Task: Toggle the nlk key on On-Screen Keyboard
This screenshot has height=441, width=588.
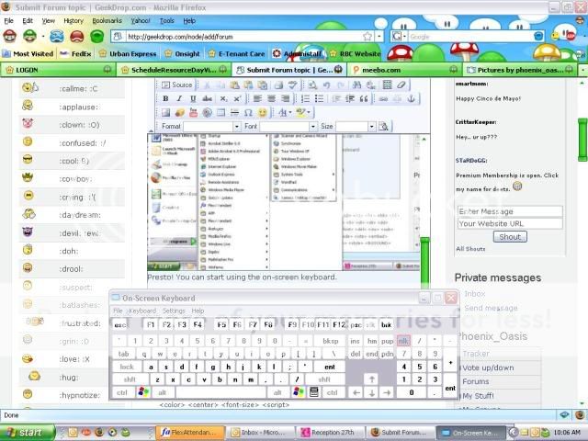Action: pos(403,340)
